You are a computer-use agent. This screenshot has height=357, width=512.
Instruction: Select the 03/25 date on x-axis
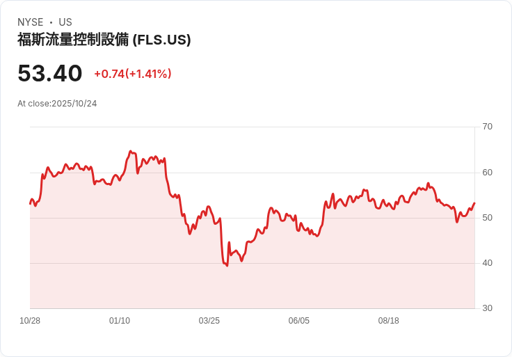[x=209, y=321]
